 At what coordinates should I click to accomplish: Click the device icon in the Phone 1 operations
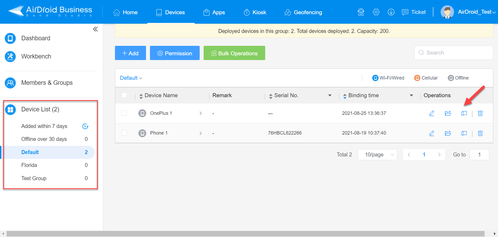(x=464, y=133)
